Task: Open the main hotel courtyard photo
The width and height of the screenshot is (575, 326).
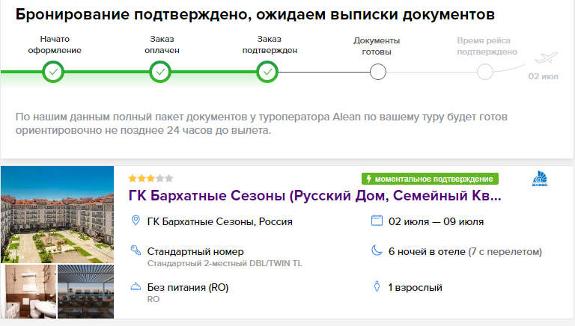Action: pyautogui.click(x=57, y=215)
